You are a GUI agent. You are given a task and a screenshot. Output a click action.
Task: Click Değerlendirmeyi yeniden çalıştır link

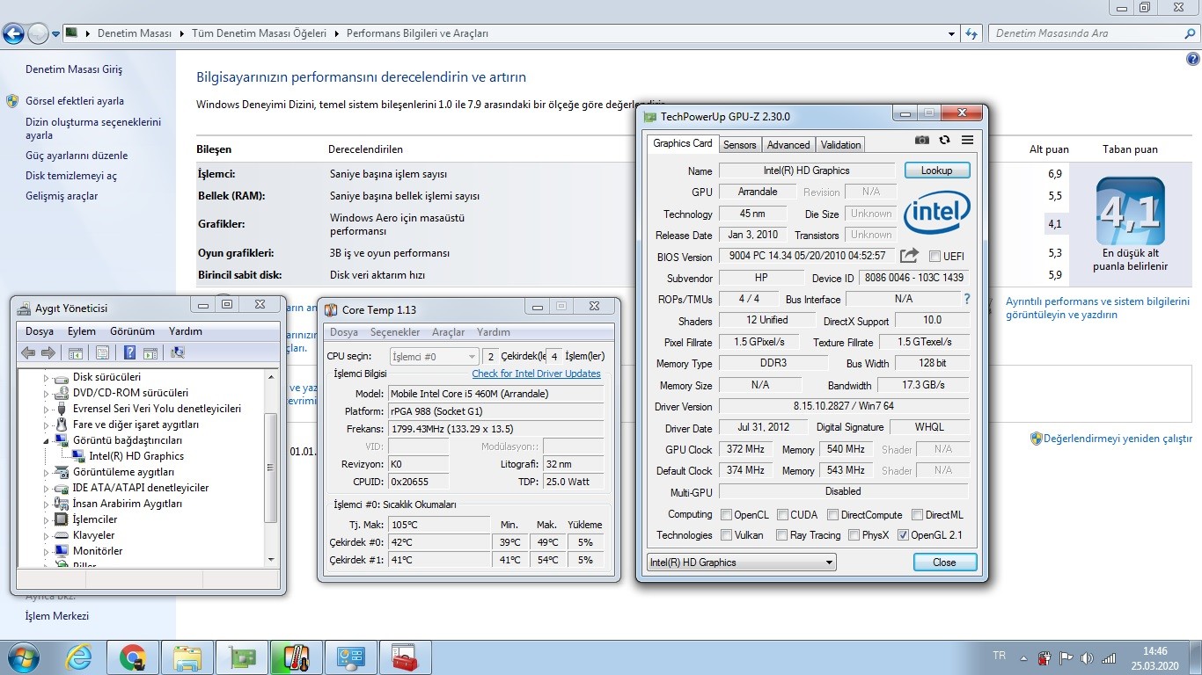1118,439
